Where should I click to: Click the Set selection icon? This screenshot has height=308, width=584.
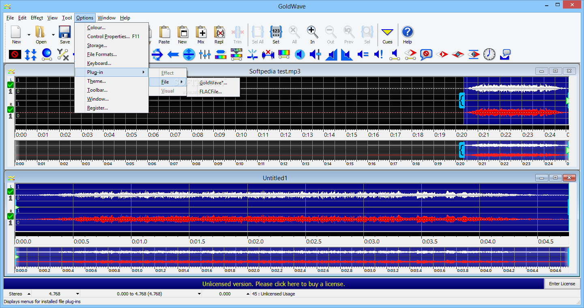point(276,32)
